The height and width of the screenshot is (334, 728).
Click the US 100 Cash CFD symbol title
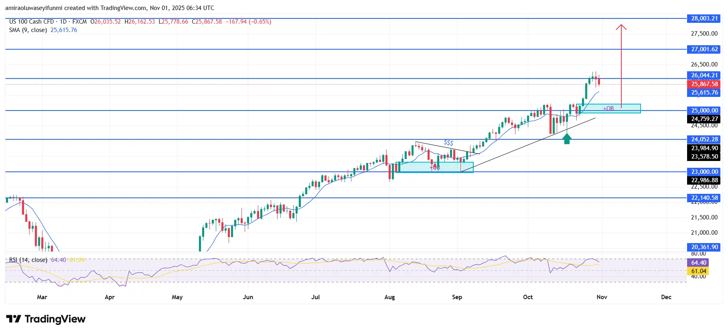31,22
